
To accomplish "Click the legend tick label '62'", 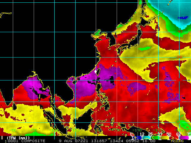I will pos(178,134).
